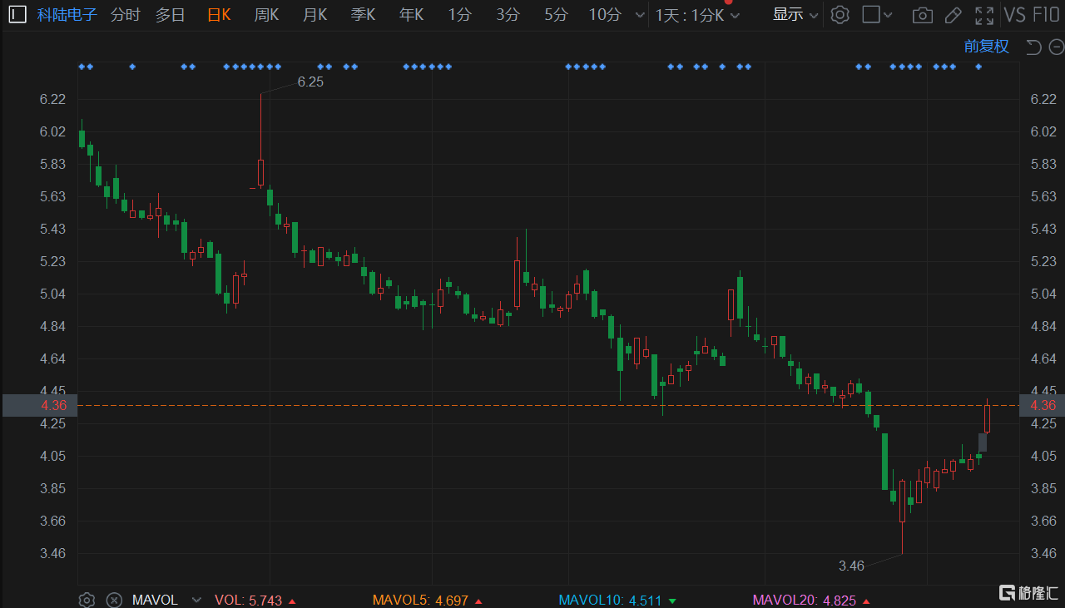Switch to the 周K weekly chart tab
Viewport: 1065px width, 608px height.
266,15
